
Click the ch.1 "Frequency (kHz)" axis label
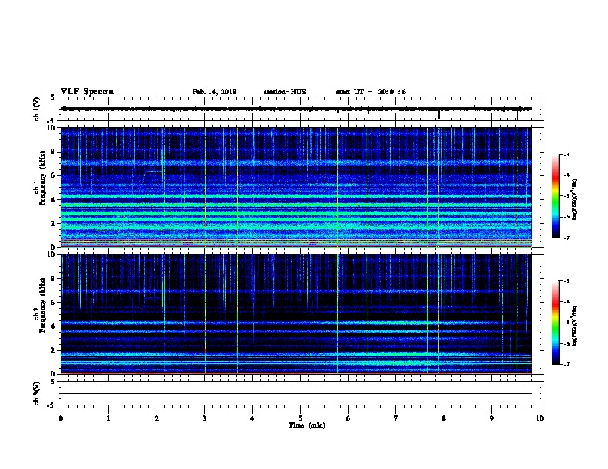tap(42, 178)
